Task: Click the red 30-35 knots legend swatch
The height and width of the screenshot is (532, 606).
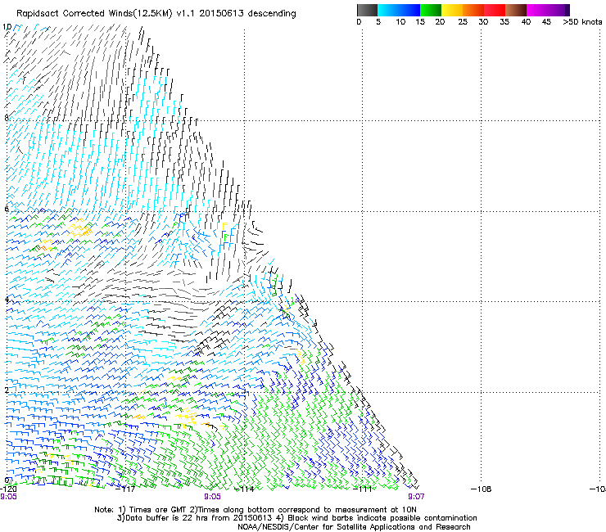Action: tap(495, 10)
